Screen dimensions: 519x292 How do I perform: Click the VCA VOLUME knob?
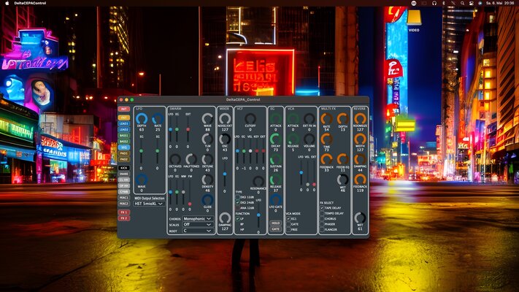coord(310,139)
